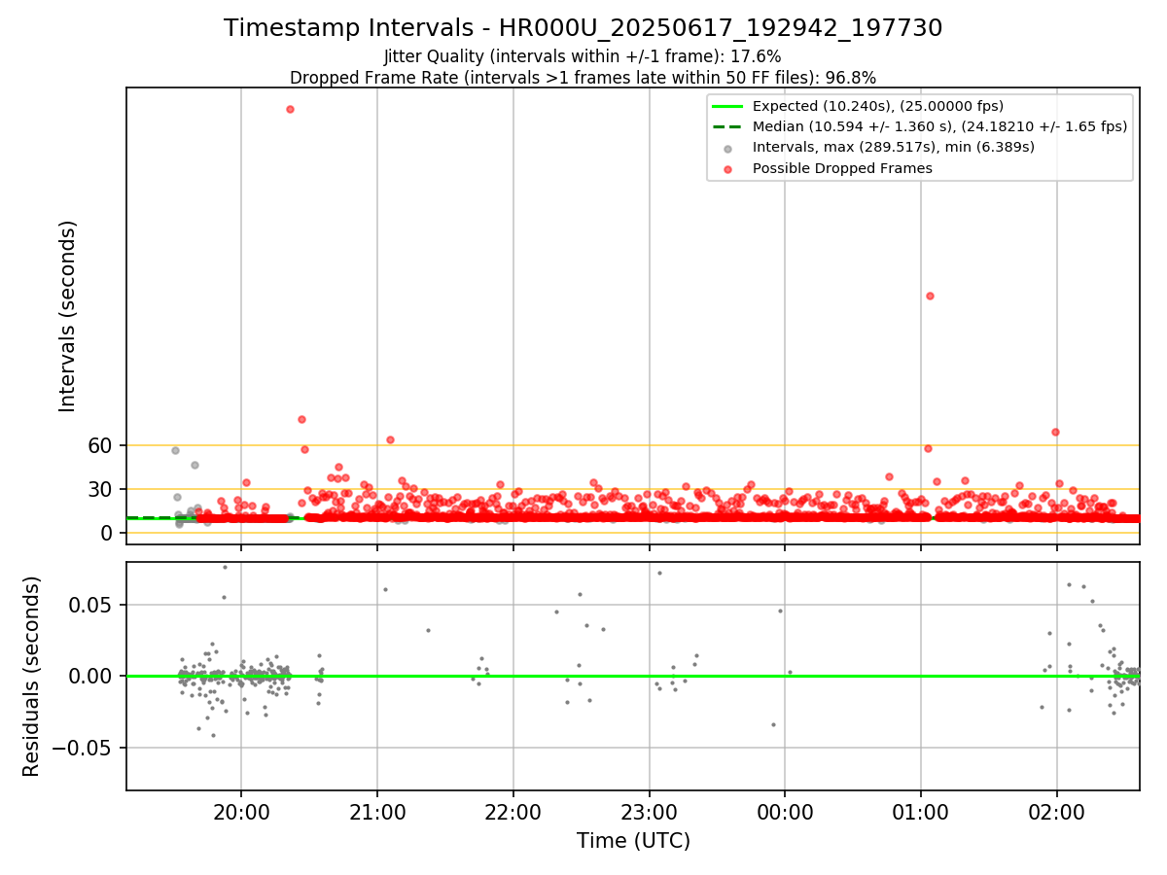Click the 60 tick label on intervals axis
1167x875 pixels.
coord(102,445)
